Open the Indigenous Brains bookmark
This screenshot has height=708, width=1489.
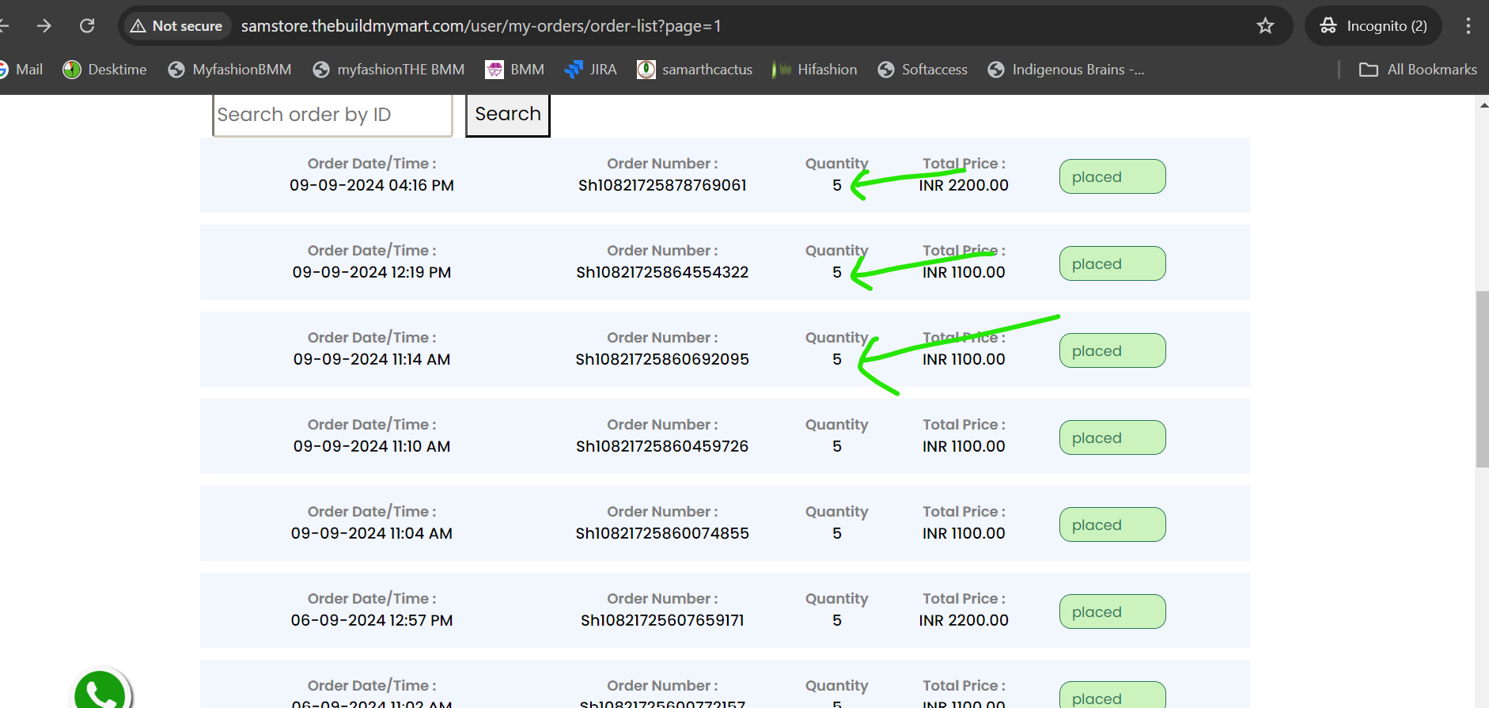pyautogui.click(x=1066, y=70)
